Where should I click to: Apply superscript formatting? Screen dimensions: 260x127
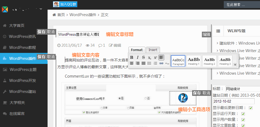coord(155,57)
